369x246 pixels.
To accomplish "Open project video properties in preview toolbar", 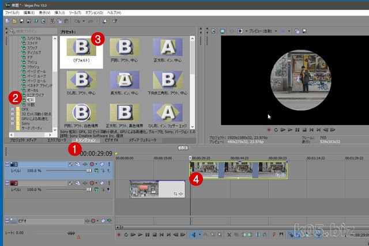I will tap(213, 31).
